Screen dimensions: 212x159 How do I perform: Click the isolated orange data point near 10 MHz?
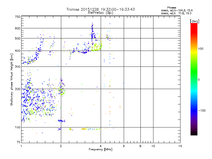coord(152,50)
